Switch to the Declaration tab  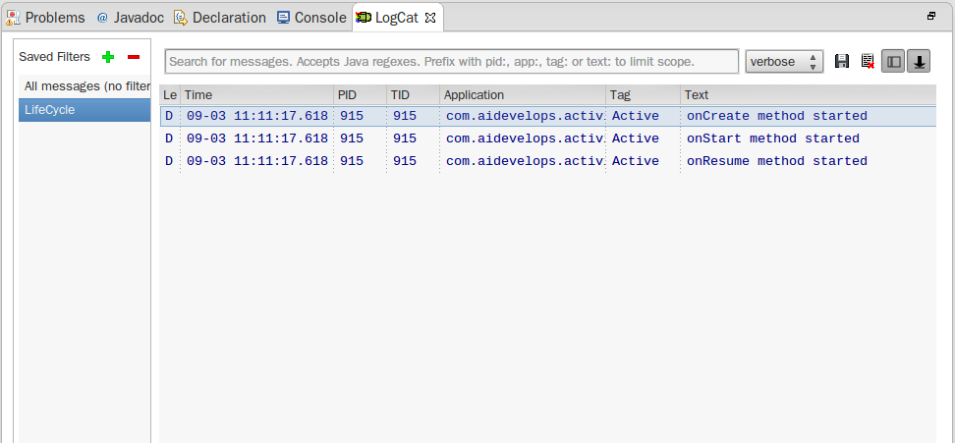tap(220, 18)
